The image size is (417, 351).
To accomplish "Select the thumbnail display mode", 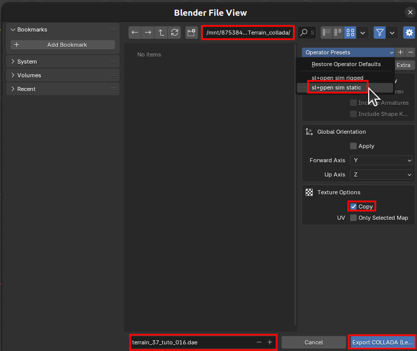I will tap(350, 33).
